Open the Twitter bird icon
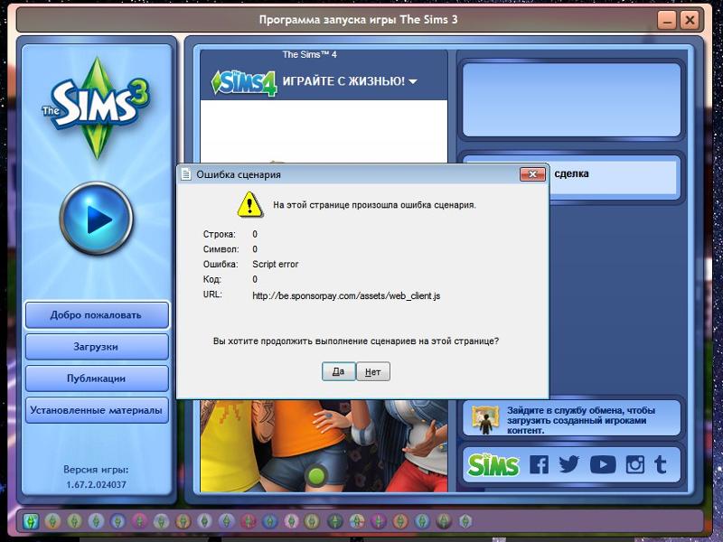This screenshot has height=542, width=723. pyautogui.click(x=569, y=464)
